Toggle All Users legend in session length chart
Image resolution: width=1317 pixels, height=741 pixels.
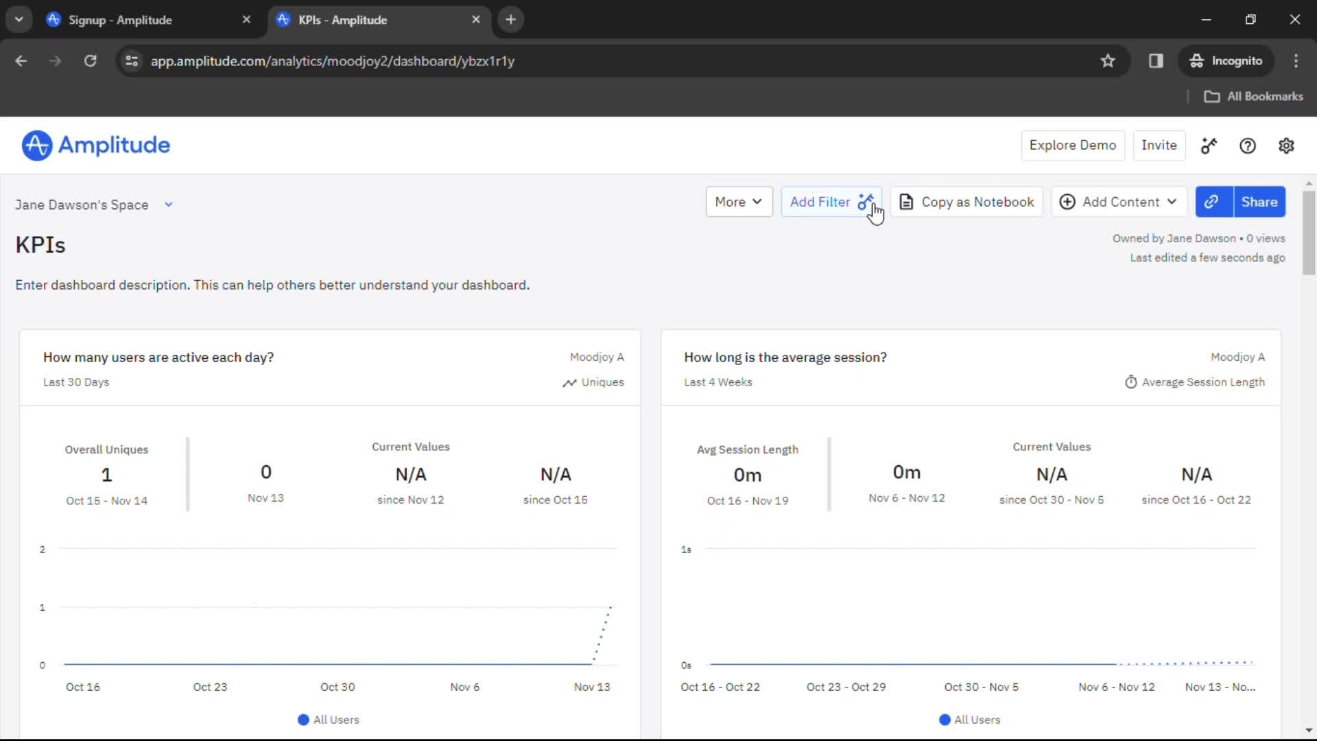(970, 720)
